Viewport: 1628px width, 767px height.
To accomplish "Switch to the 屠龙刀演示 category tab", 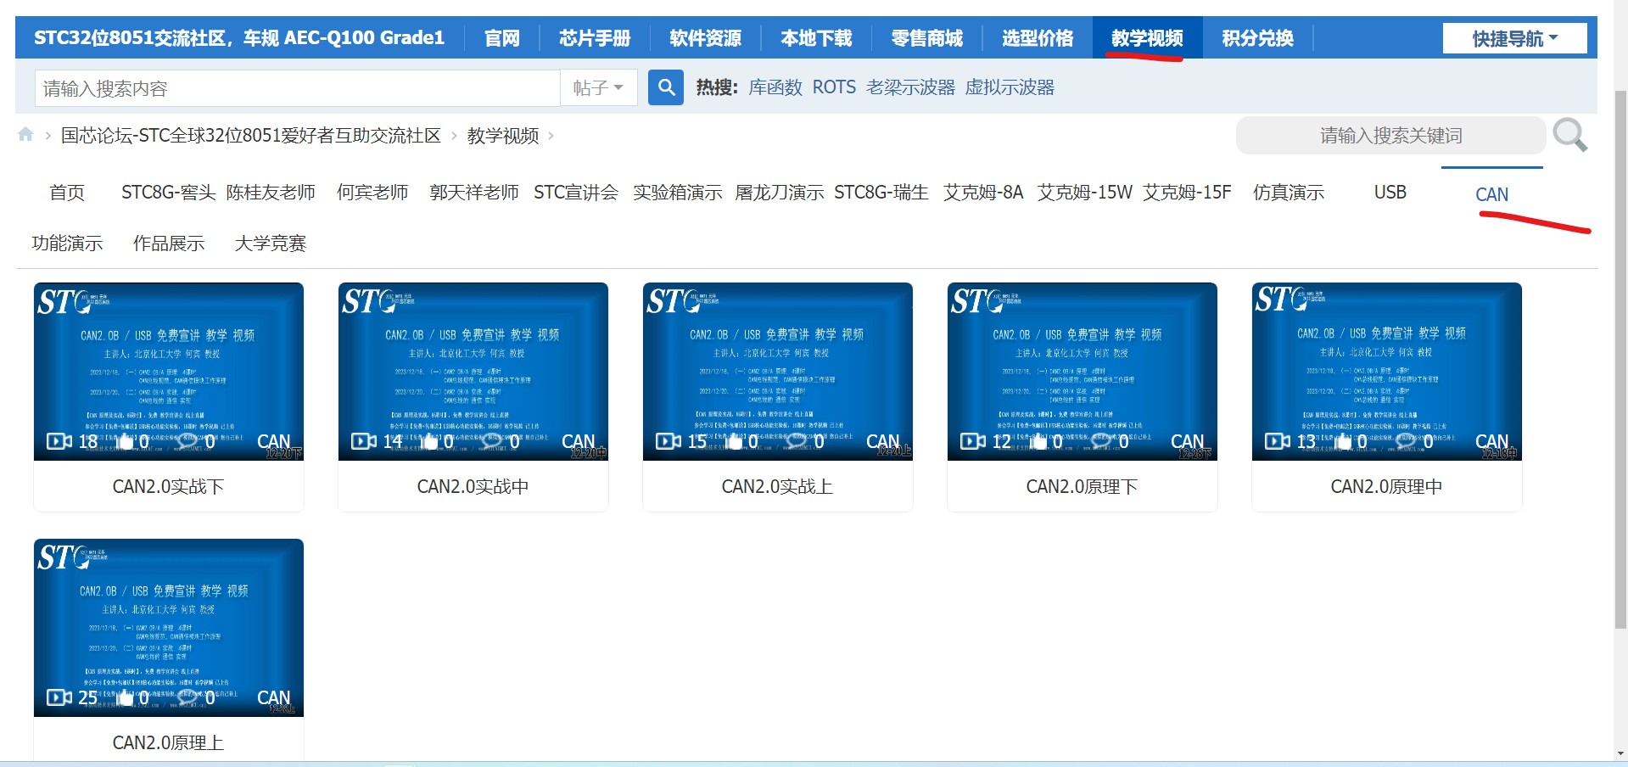I will click(x=780, y=193).
